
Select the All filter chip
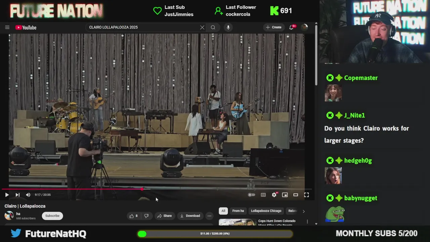click(223, 211)
